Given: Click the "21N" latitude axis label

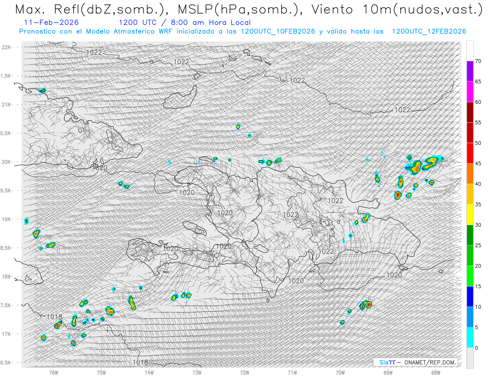Looking at the screenshot, I should click(7, 104).
